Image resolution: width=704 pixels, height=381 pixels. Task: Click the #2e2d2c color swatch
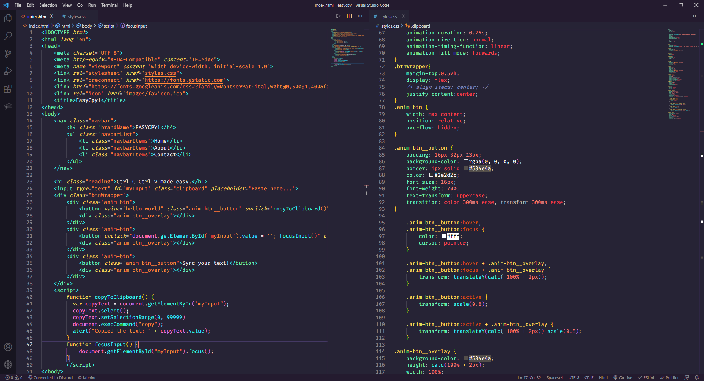pos(431,175)
